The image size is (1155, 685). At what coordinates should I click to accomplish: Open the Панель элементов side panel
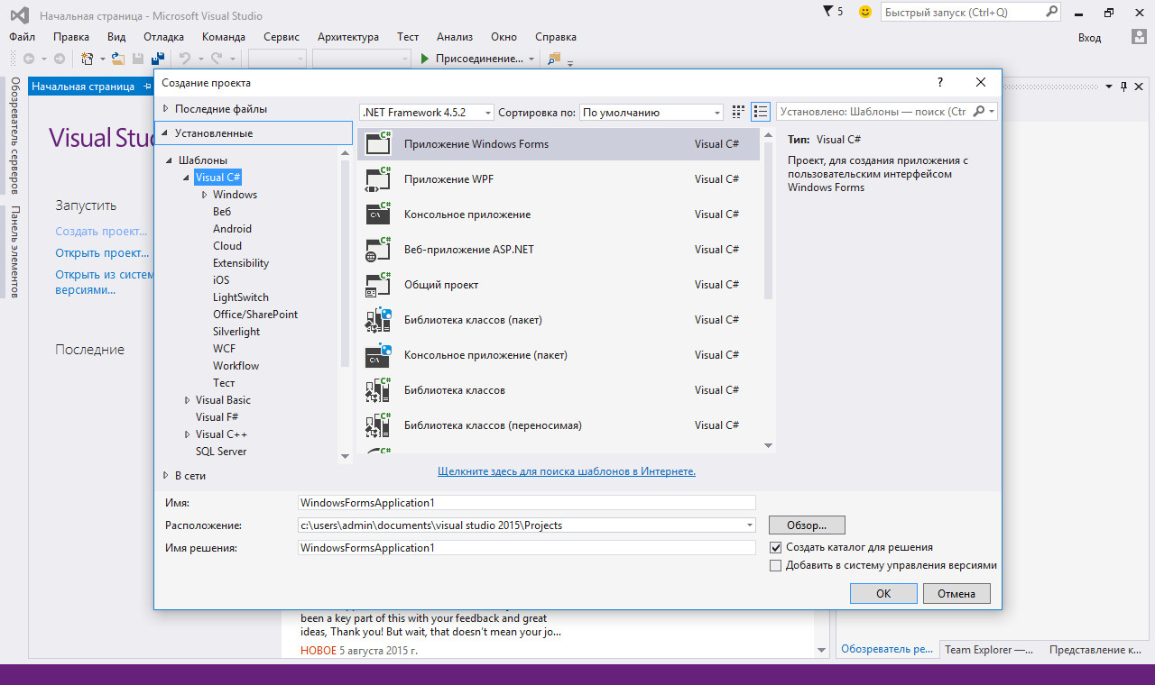click(x=14, y=252)
